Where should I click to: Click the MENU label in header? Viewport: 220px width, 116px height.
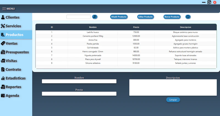[x=11, y=9]
